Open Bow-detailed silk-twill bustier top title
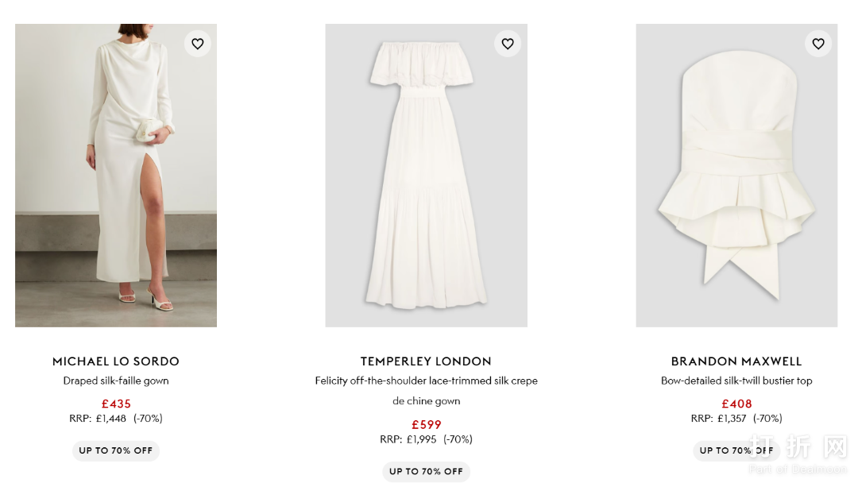858x483 pixels. pyautogui.click(x=736, y=381)
